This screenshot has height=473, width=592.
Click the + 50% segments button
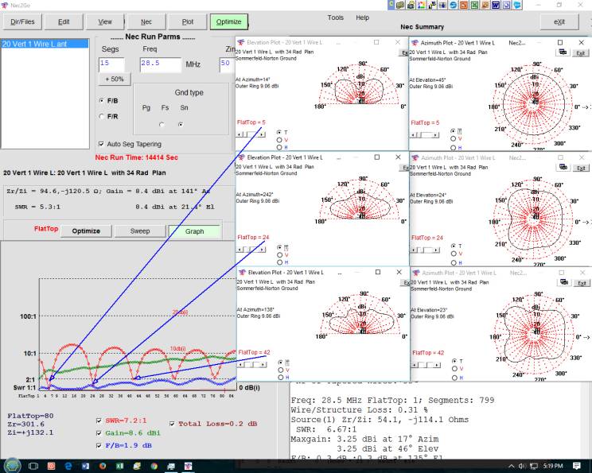pyautogui.click(x=114, y=79)
